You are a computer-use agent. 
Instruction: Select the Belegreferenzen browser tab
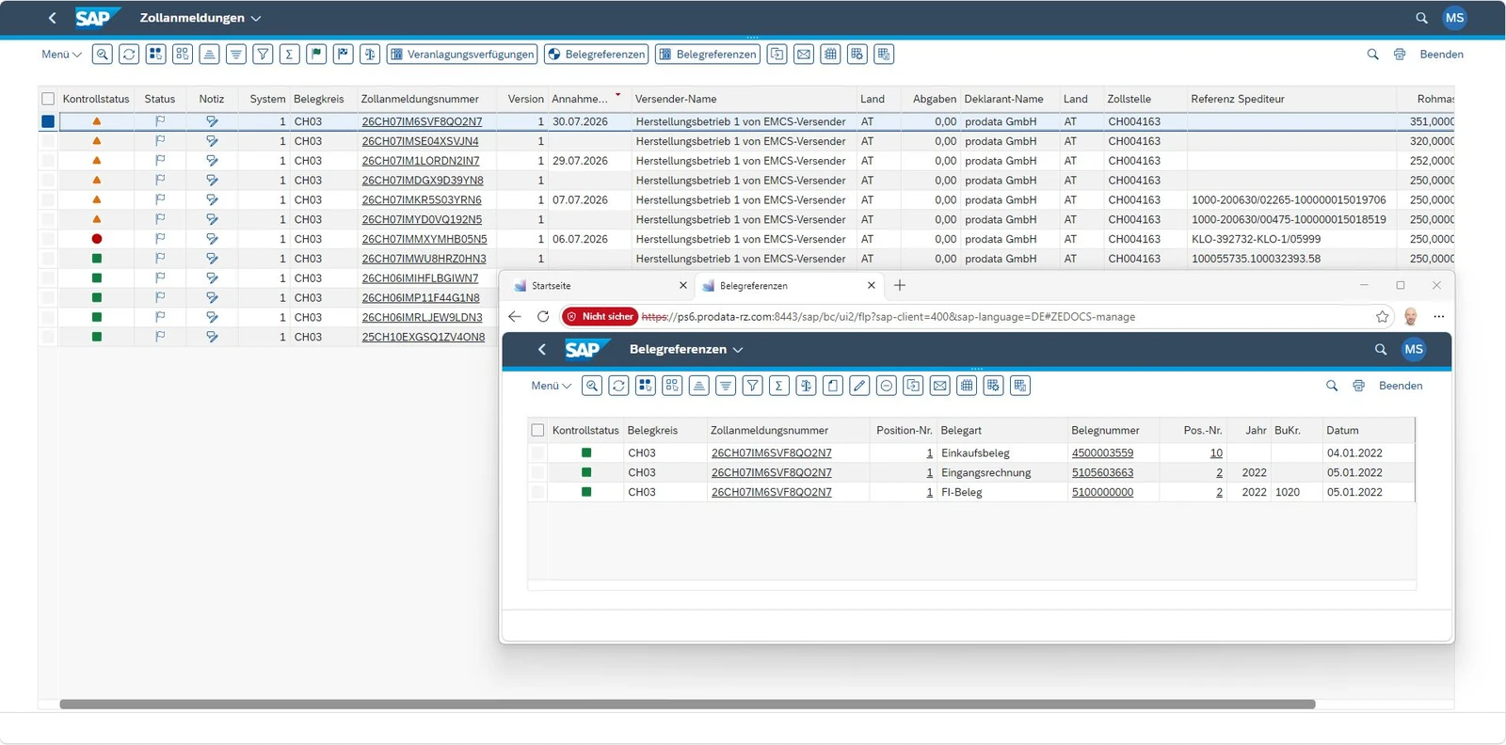click(789, 286)
